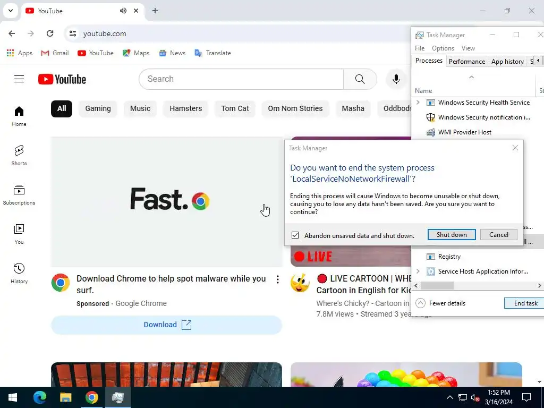
Task: Open the Translate bookmark
Action: click(x=212, y=53)
